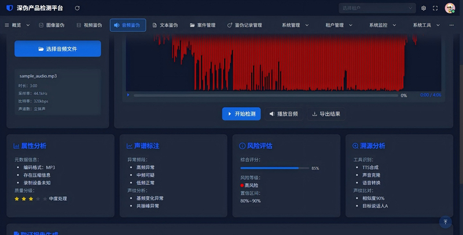
Task: Click the red audio waveform display
Action: tap(284, 63)
